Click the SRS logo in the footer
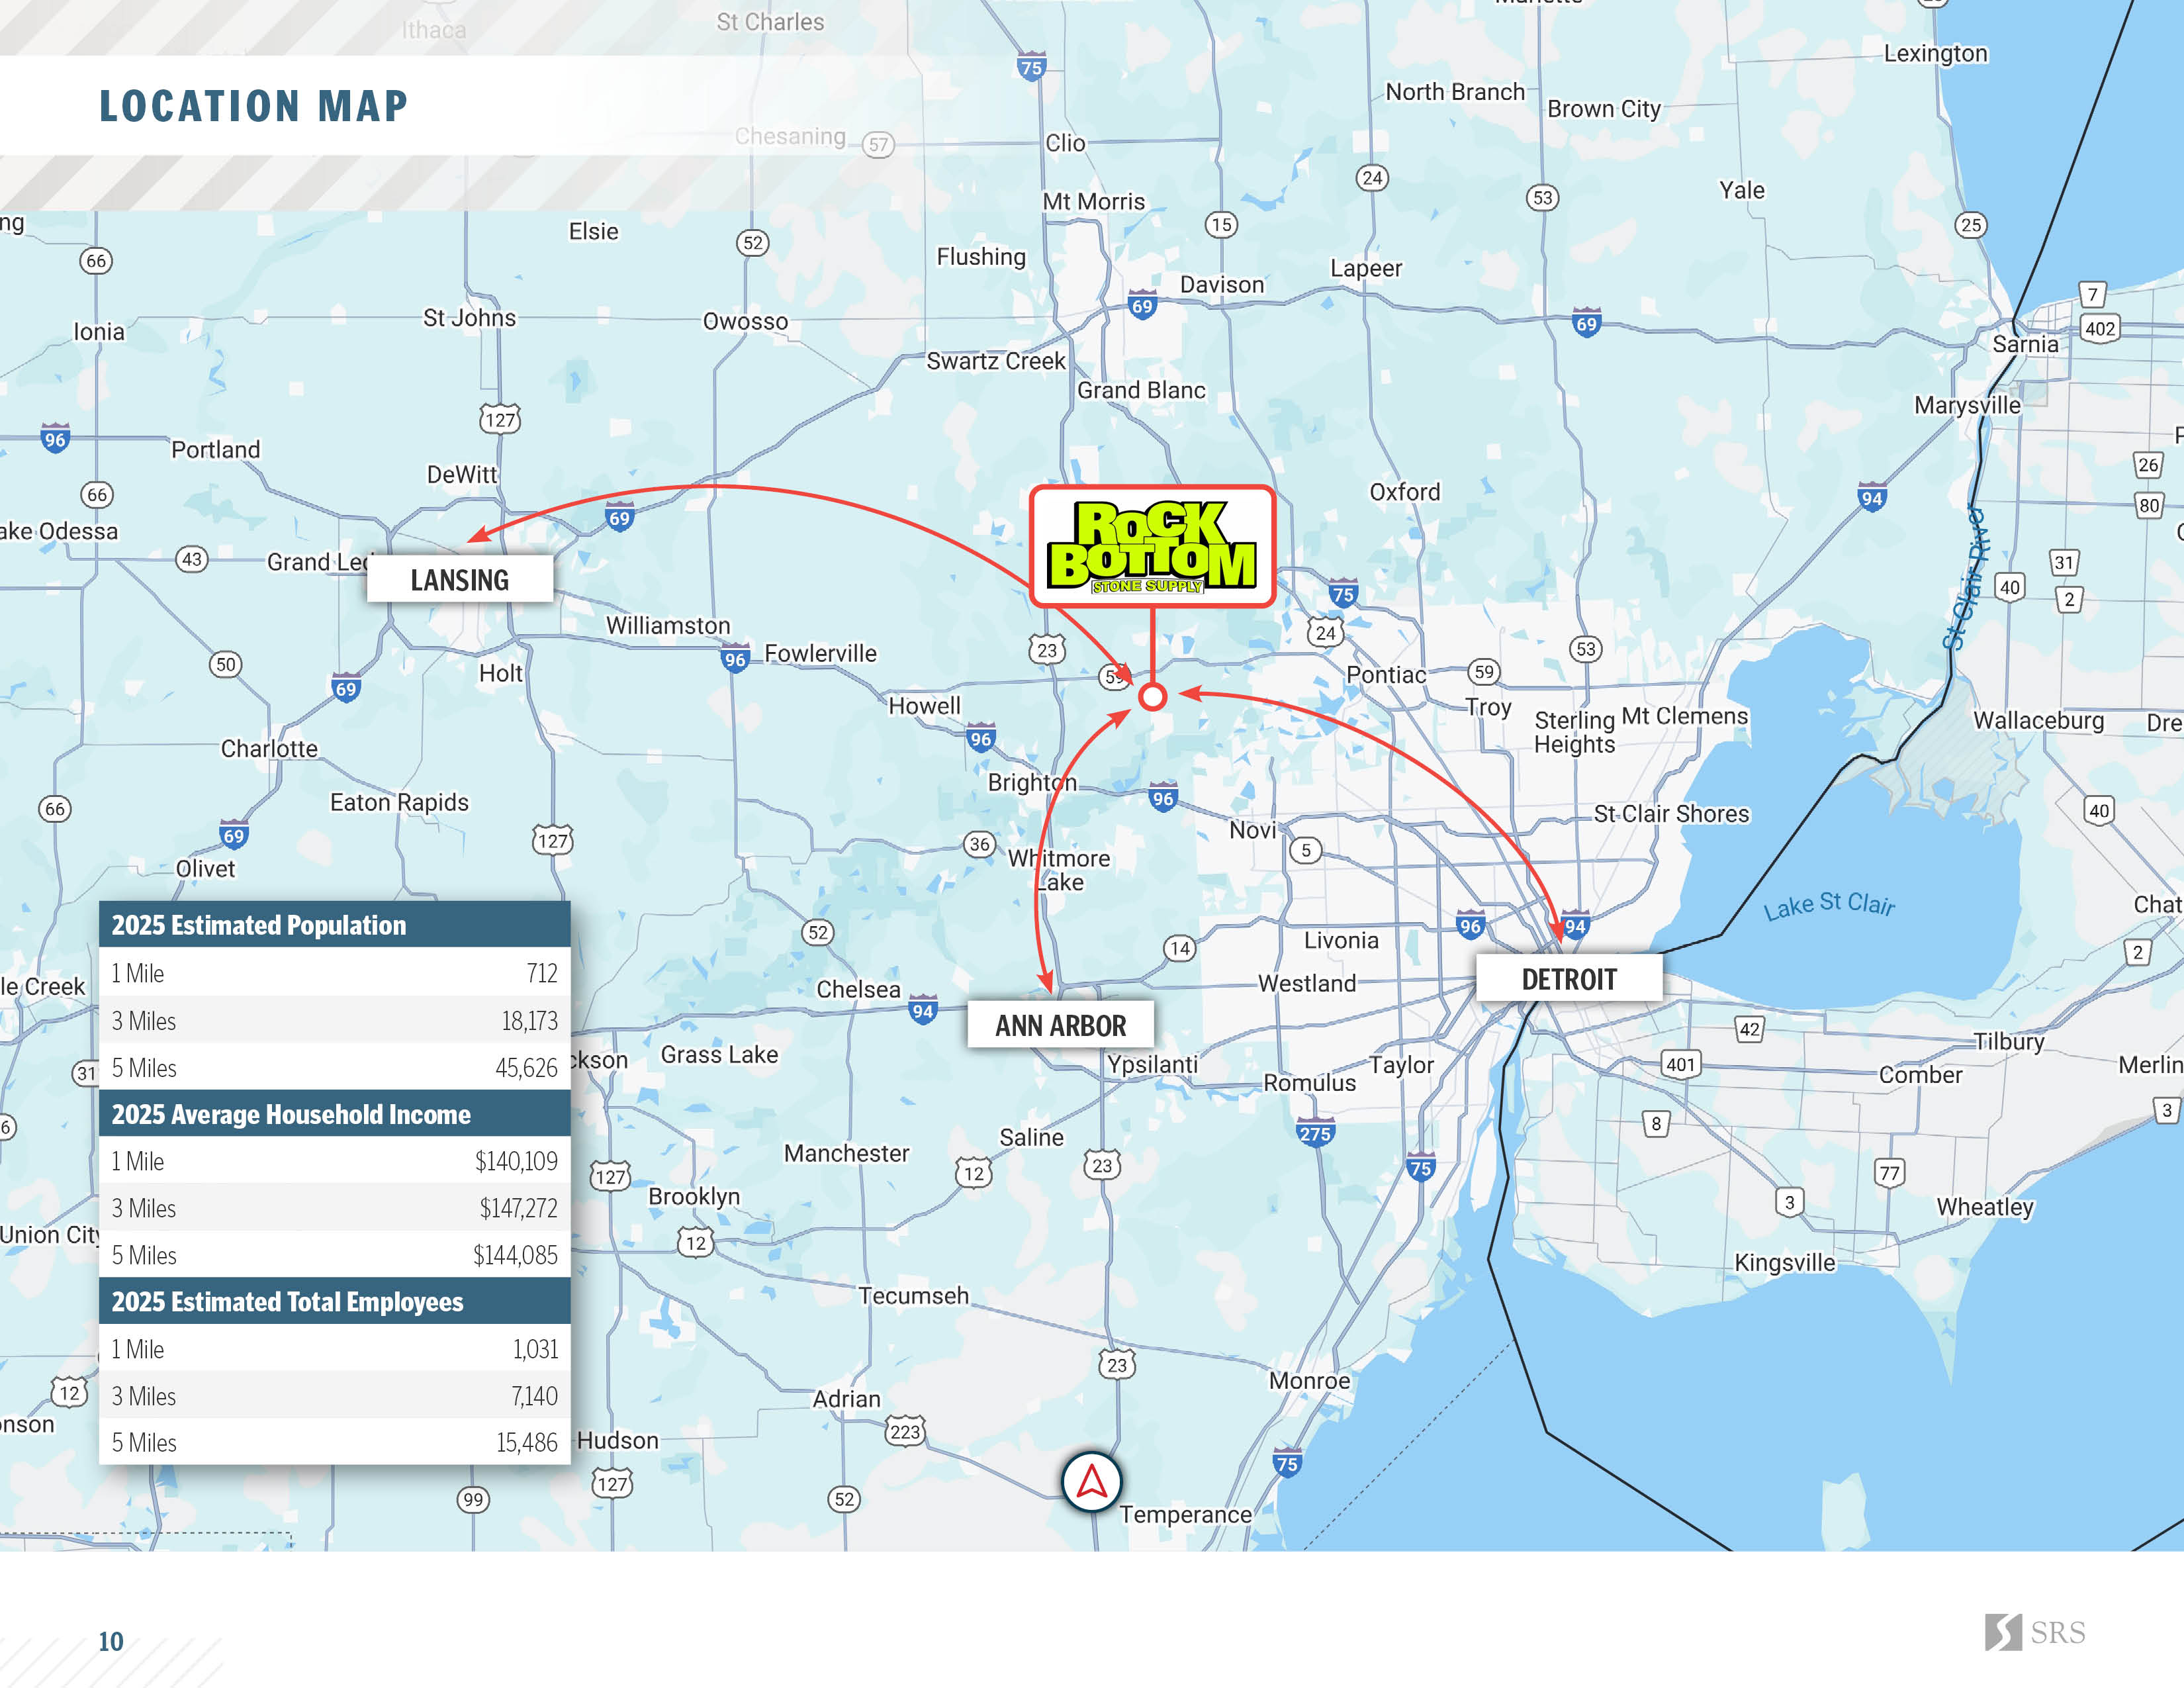The image size is (2184, 1688). (x=2035, y=1632)
